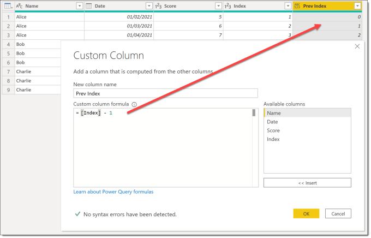Select Name in Available columns

[x=307, y=113]
